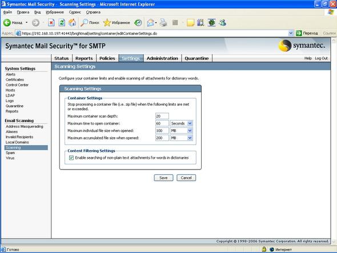Switch to the Policies tab
Screen dimensions: 337x253
coord(107,58)
